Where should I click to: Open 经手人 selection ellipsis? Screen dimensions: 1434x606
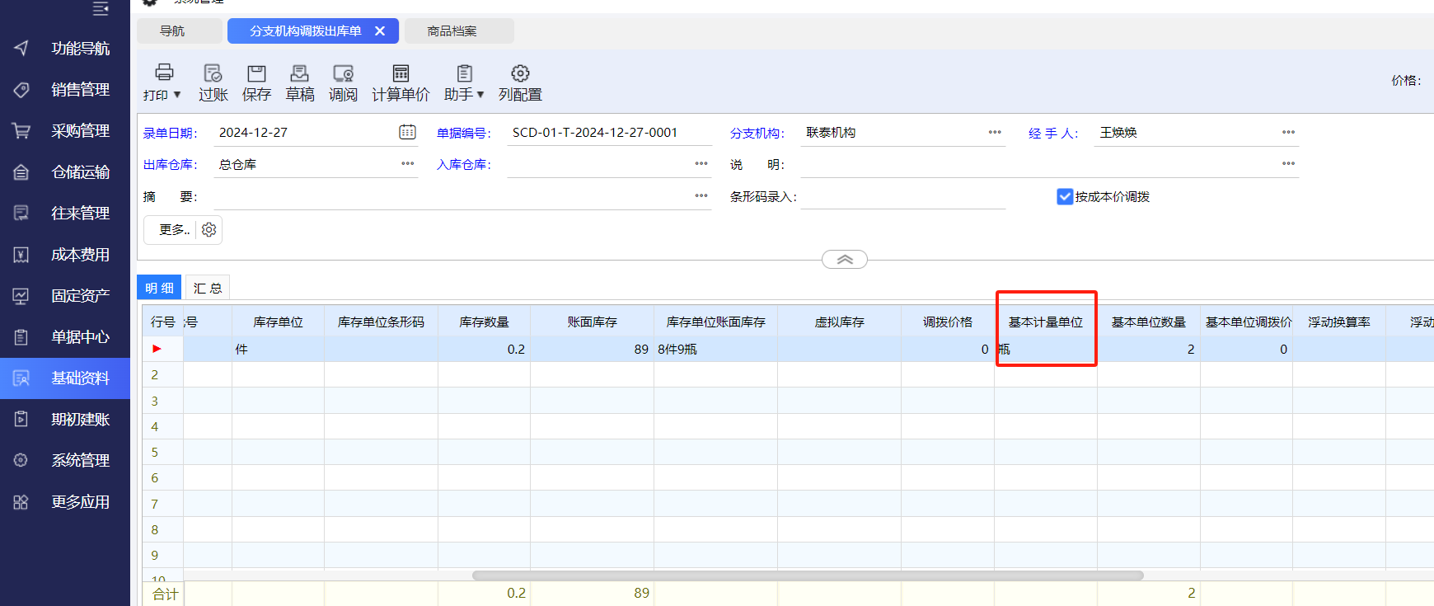[x=1288, y=132]
